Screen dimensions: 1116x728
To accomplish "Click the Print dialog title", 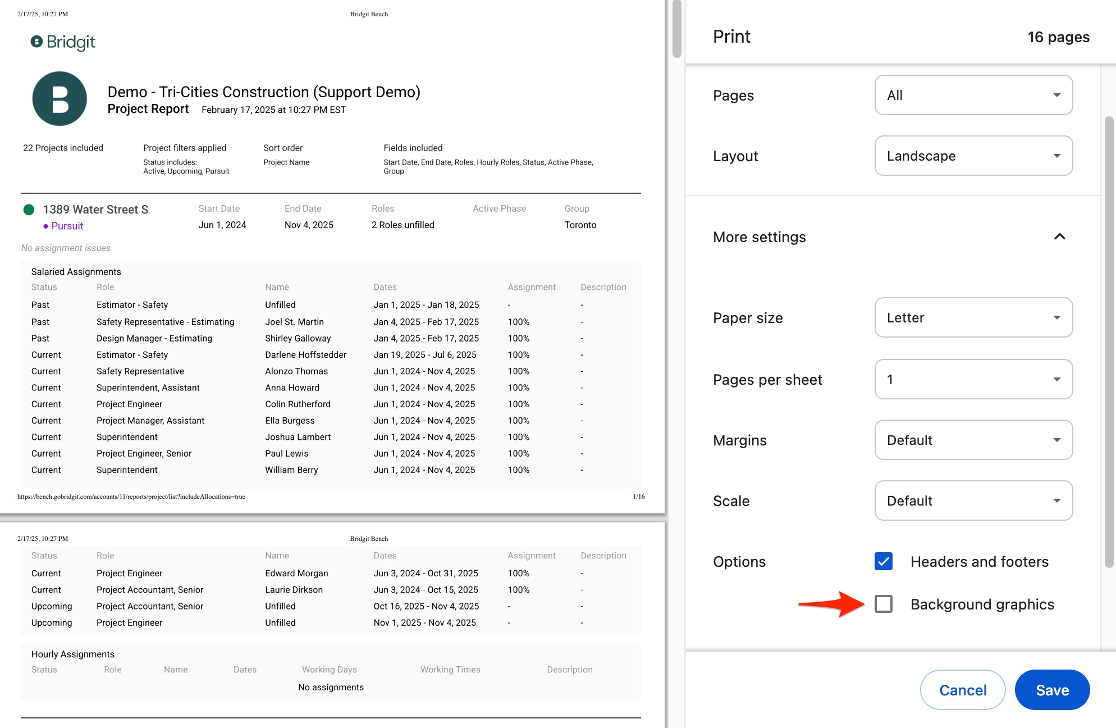I will pyautogui.click(x=731, y=37).
